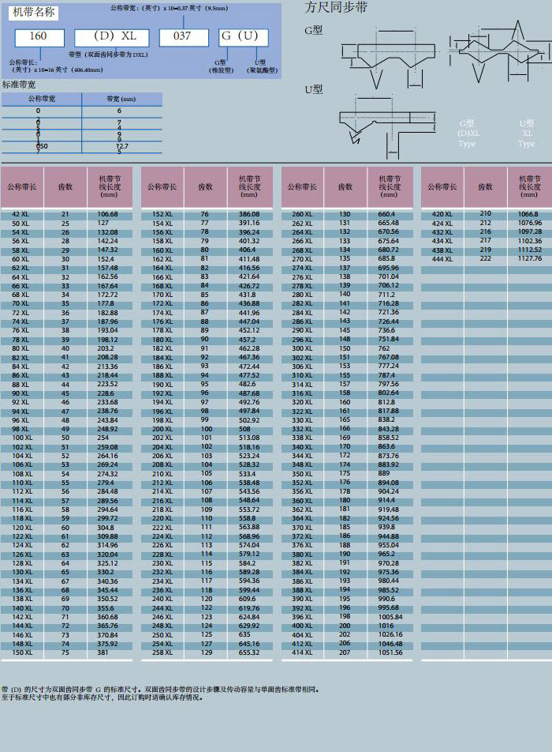Select the 150 XL row entry
The height and width of the screenshot is (752, 552).
click(22, 652)
